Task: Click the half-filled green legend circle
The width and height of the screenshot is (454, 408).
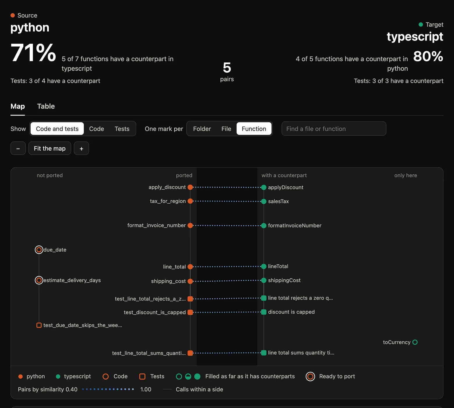Action: pyautogui.click(x=188, y=376)
